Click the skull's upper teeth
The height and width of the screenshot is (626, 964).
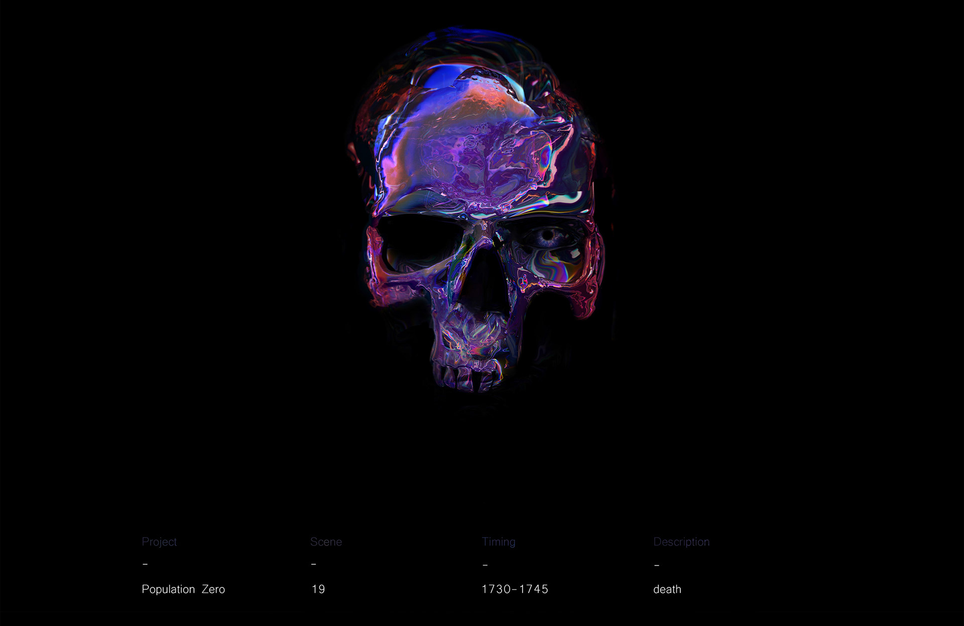[x=464, y=377]
